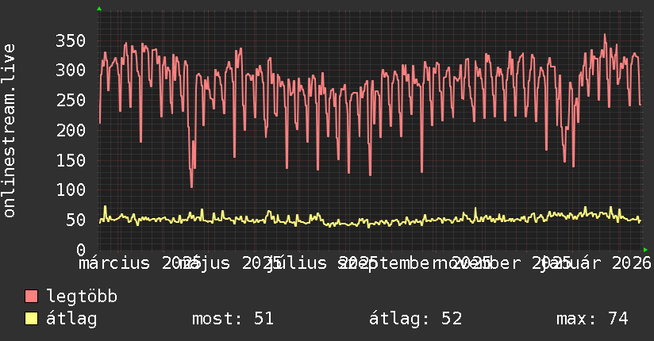
Task: Click the 'max: 74' statistic
Action: [x=592, y=319]
